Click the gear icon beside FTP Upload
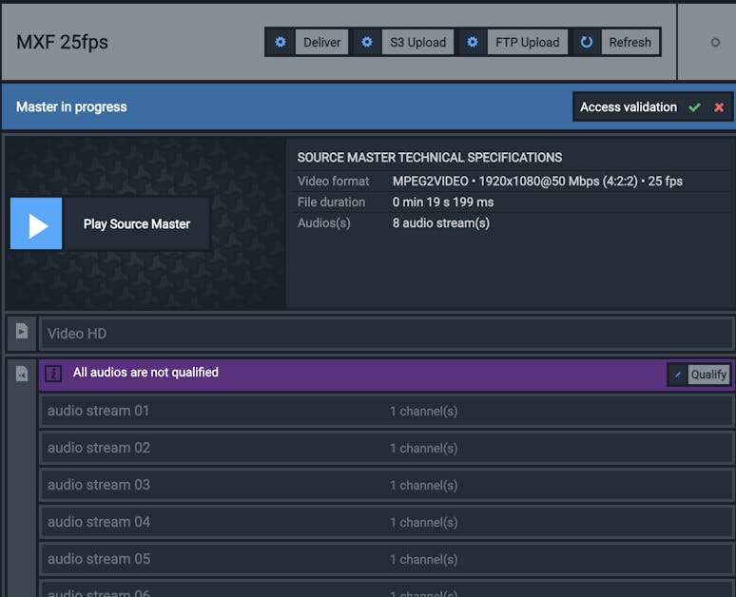Image resolution: width=736 pixels, height=597 pixels. [x=473, y=42]
